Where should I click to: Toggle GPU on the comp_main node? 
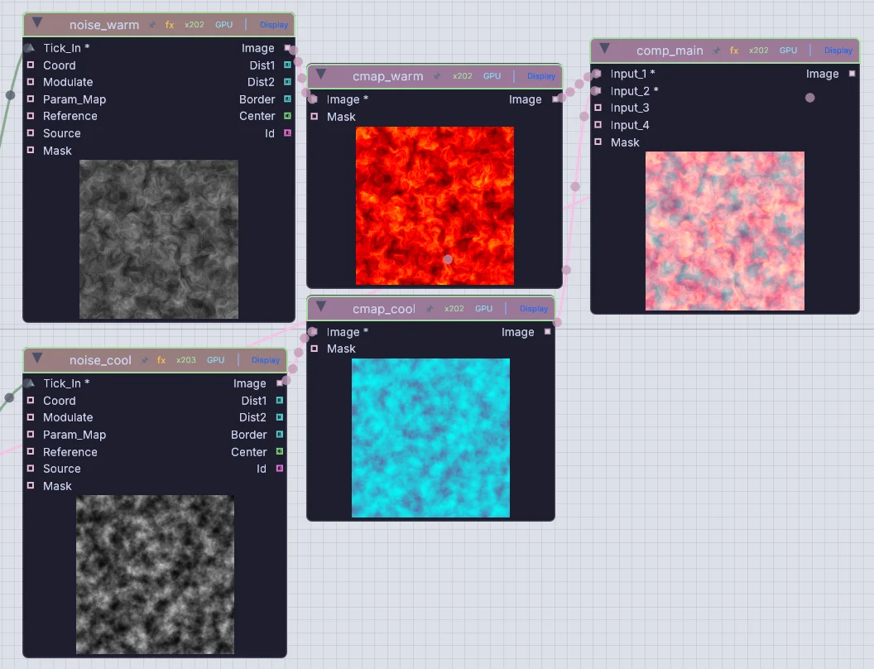coord(788,51)
